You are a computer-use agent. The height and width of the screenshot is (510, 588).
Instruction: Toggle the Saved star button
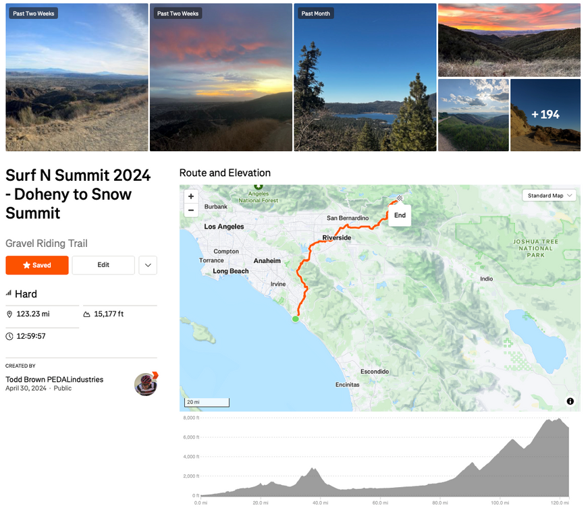(x=37, y=265)
